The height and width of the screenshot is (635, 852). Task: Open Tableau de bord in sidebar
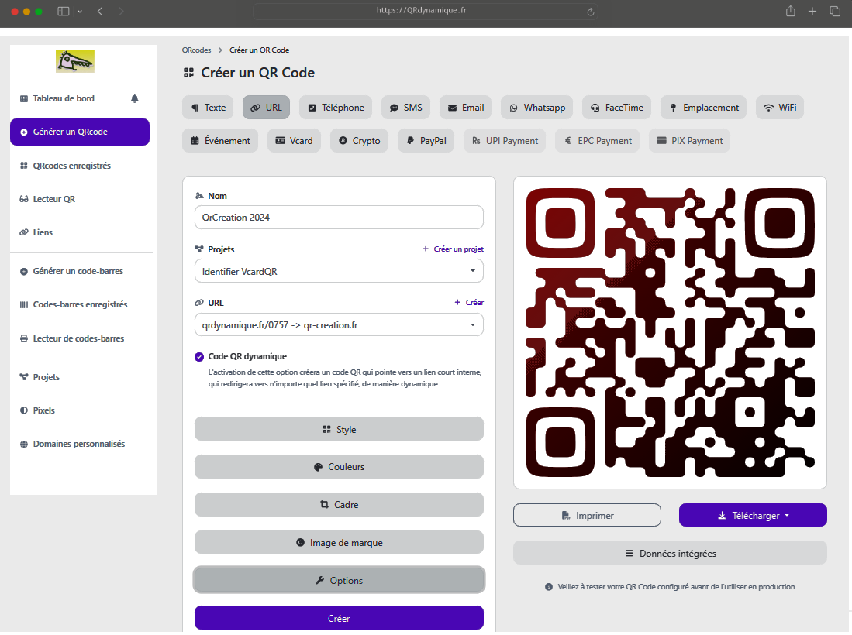point(64,99)
